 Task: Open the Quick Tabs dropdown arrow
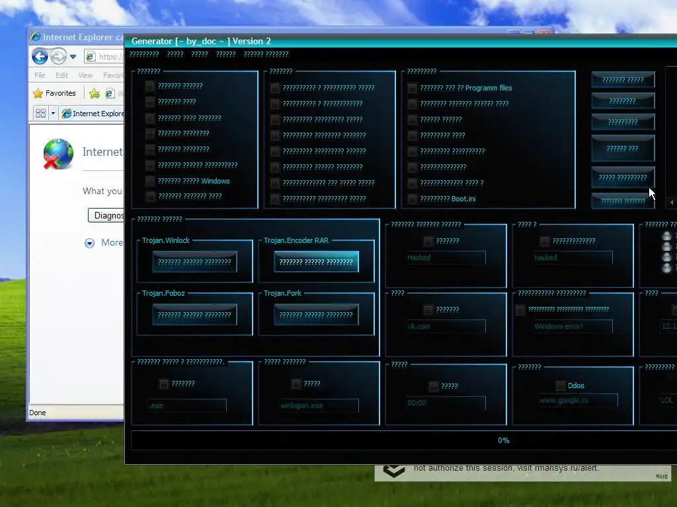(53, 114)
